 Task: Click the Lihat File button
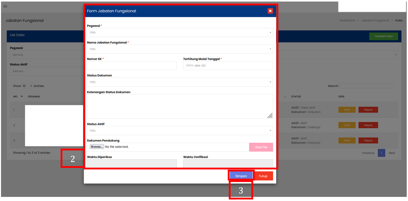coord(261,147)
